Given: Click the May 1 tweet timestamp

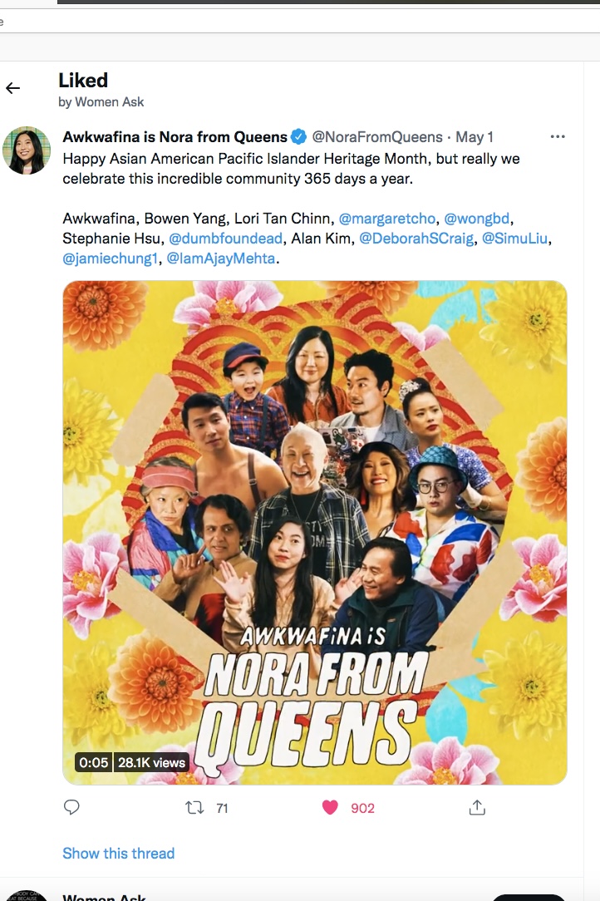Looking at the screenshot, I should click(475, 137).
